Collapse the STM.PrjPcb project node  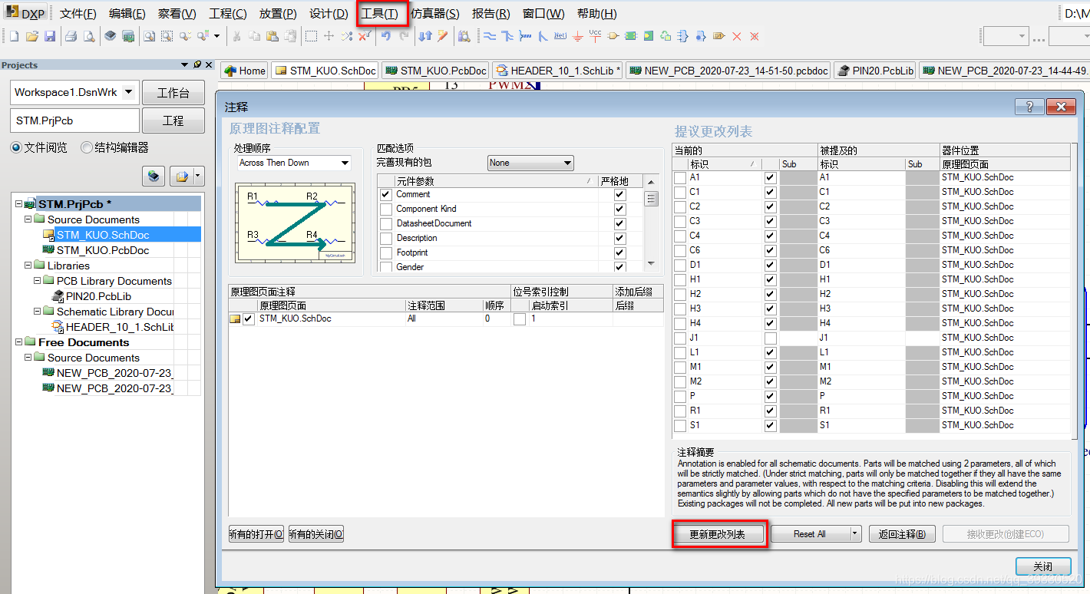click(18, 204)
